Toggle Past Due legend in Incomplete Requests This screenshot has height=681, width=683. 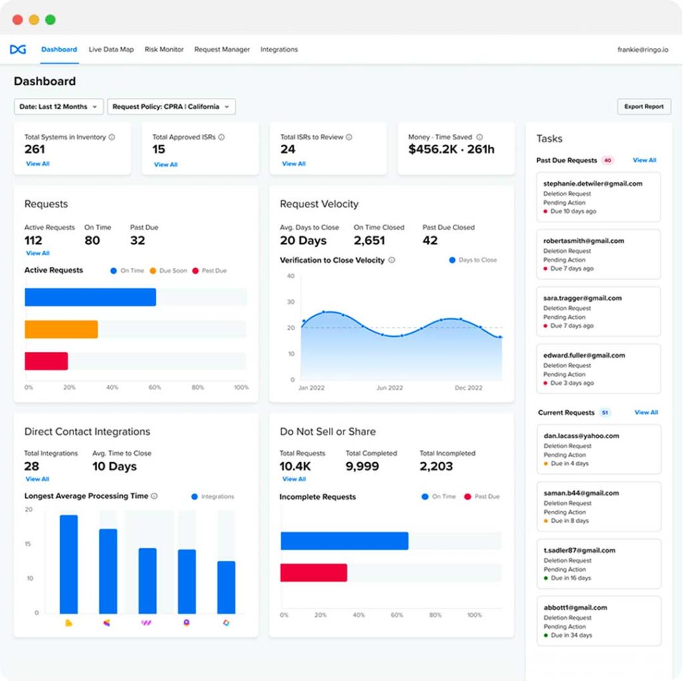coord(482,497)
